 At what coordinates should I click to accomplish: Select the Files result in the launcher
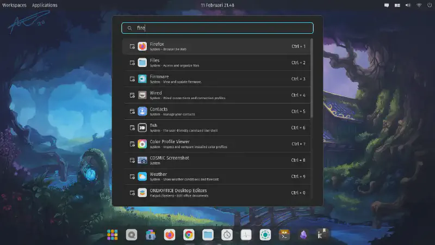coord(217,63)
